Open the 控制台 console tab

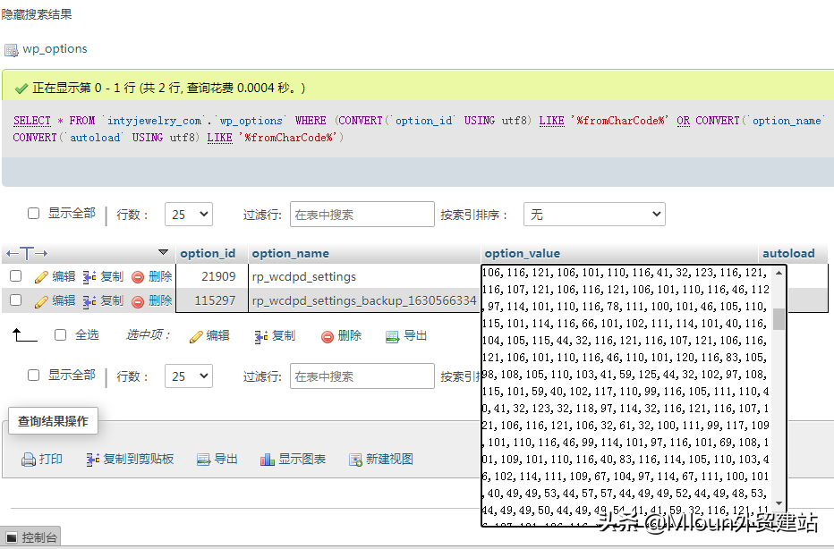tap(30, 537)
